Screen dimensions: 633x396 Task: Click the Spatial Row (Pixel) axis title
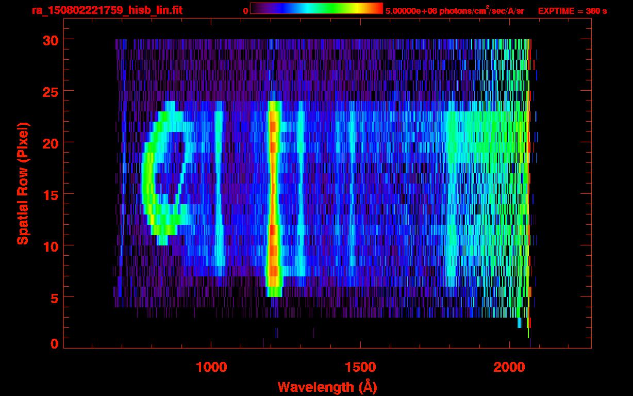(23, 184)
